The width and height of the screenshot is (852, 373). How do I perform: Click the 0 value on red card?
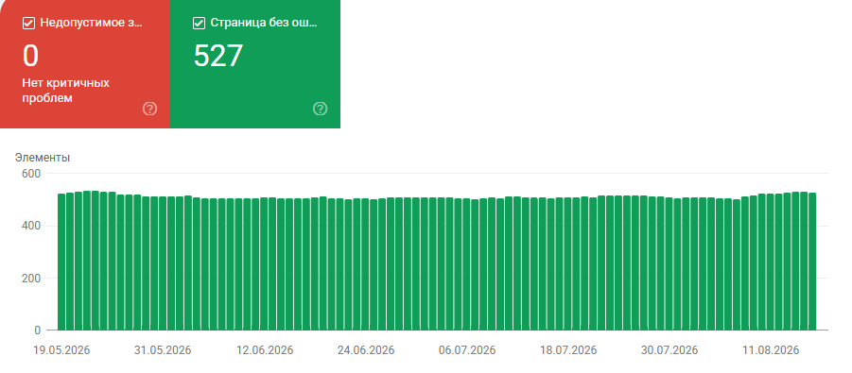click(x=30, y=56)
